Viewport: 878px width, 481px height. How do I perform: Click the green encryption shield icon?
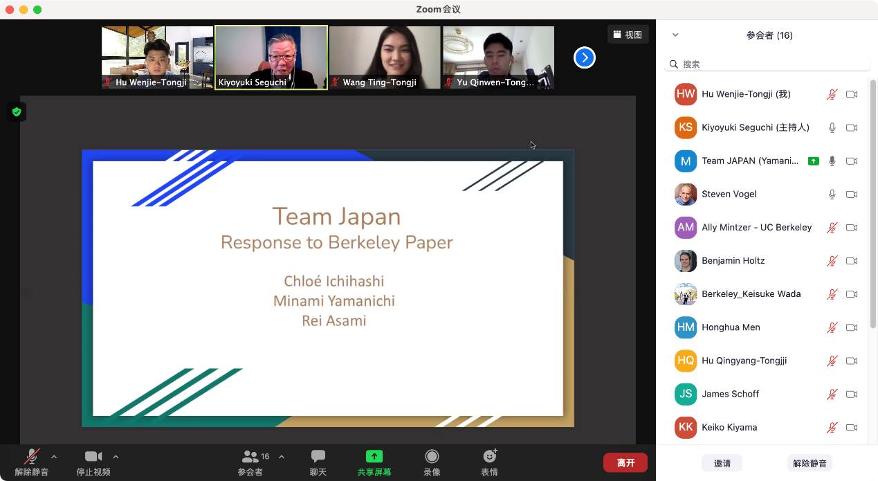(17, 111)
